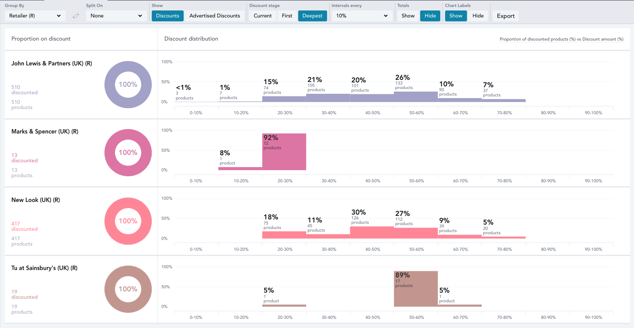Image resolution: width=634 pixels, height=328 pixels.
Task: Click the "30%" label in New Look chart
Action: coord(359,212)
